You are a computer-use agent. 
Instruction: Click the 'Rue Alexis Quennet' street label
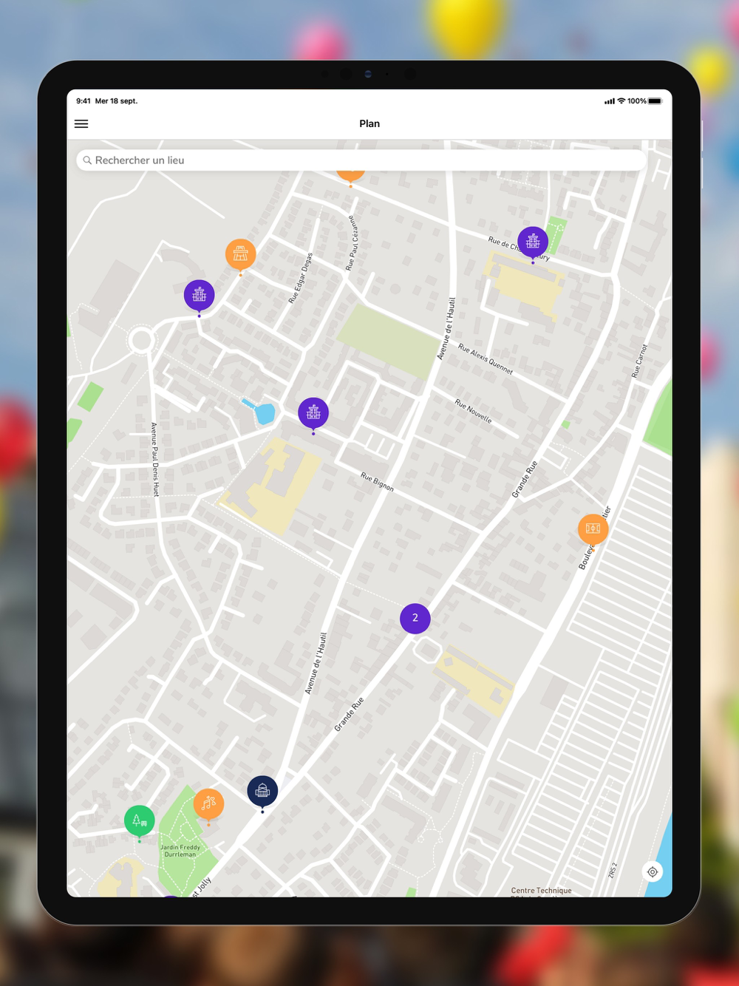click(x=486, y=358)
